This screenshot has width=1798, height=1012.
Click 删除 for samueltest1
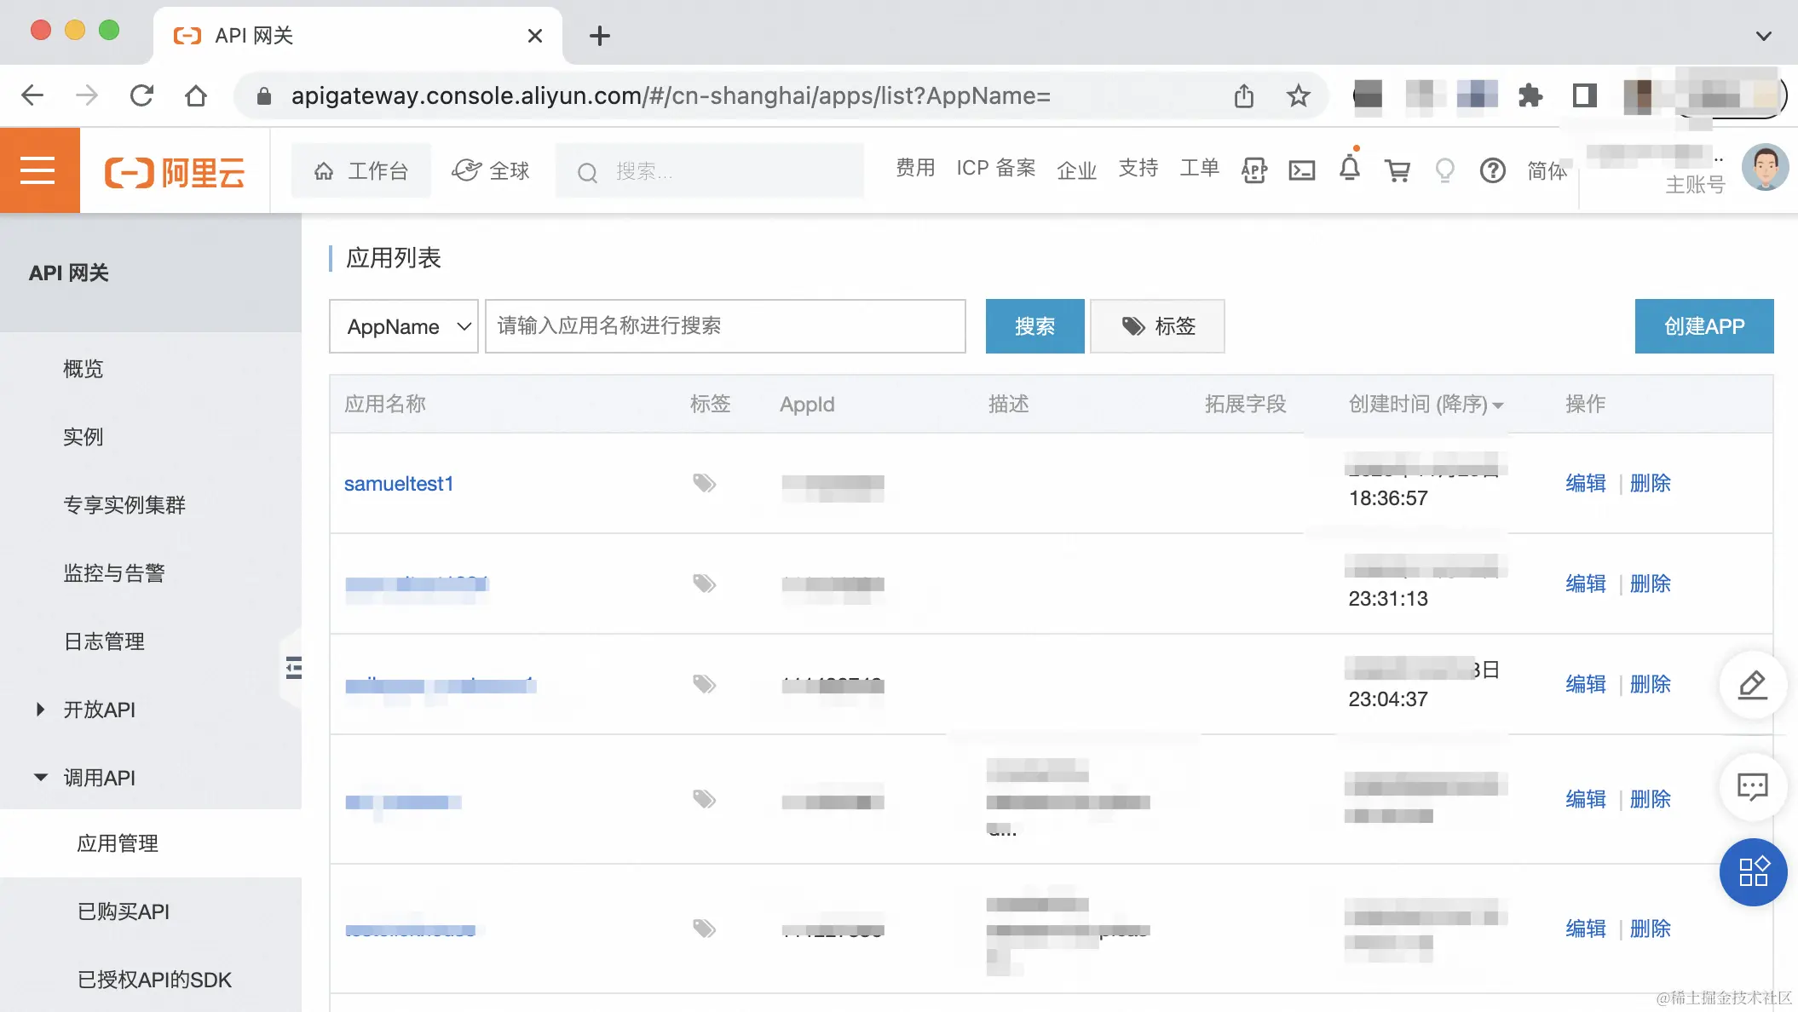click(1650, 483)
